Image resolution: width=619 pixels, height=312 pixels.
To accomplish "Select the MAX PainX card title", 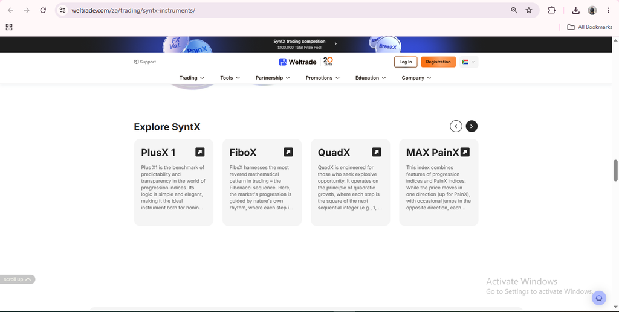I will point(433,153).
